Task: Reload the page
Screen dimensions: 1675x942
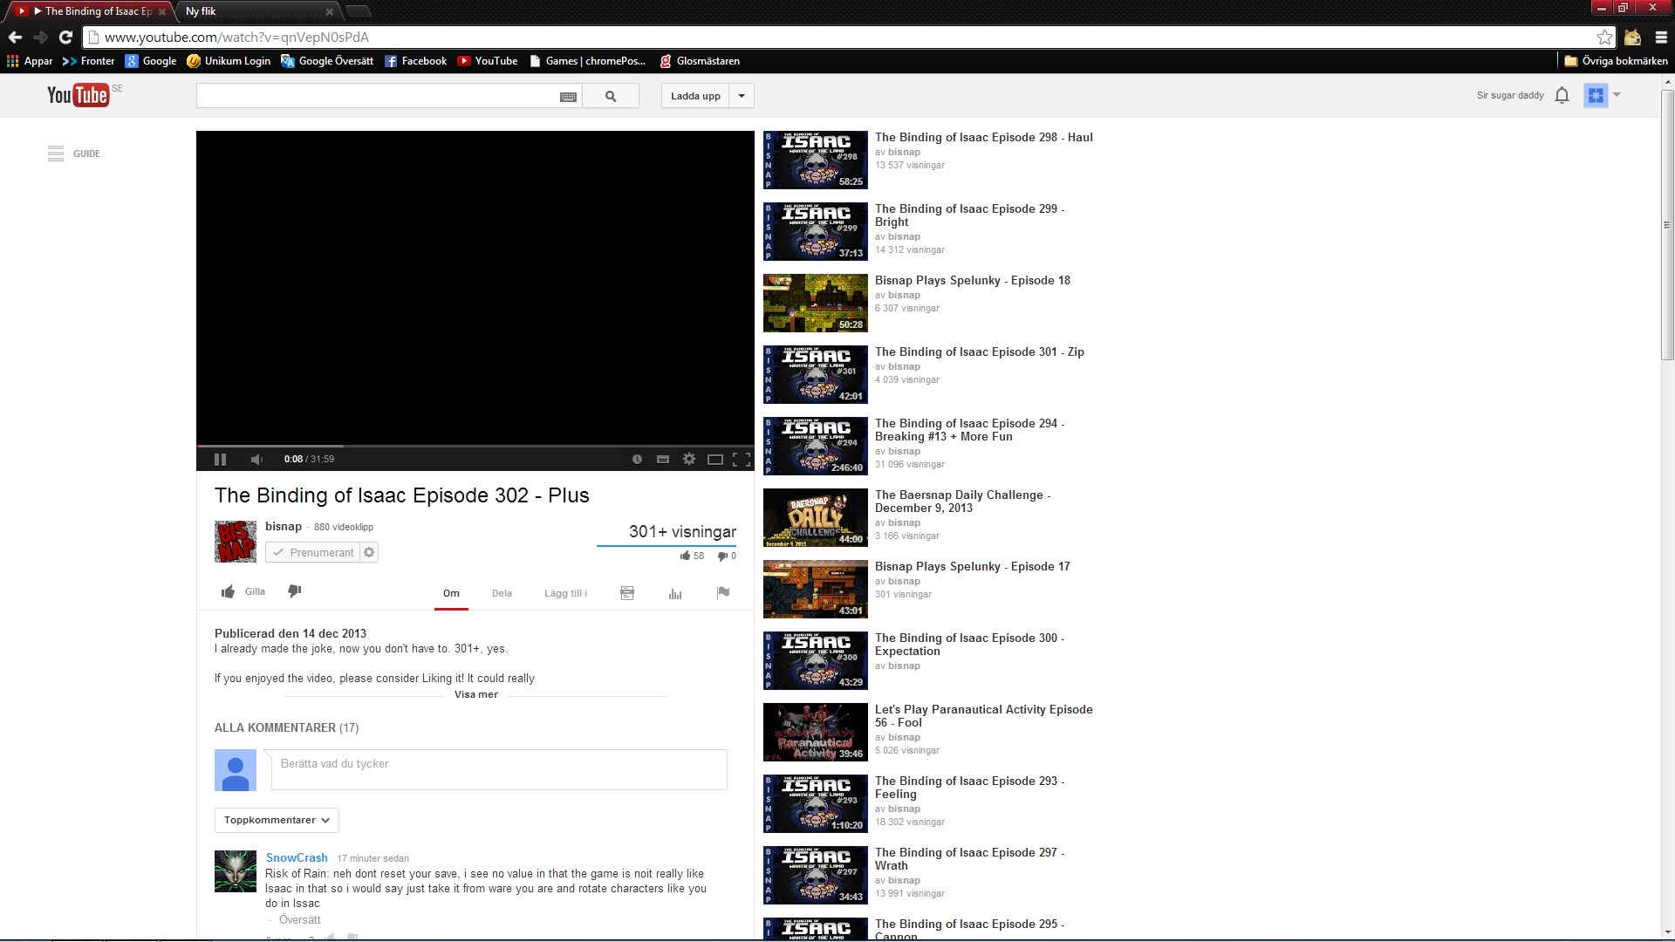Action: (65, 37)
